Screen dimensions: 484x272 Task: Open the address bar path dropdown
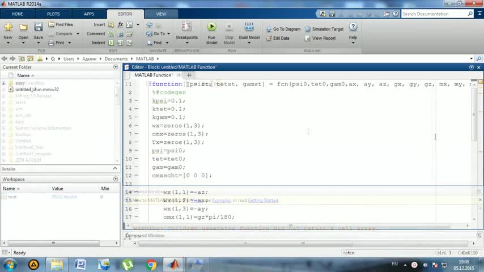coord(471,59)
